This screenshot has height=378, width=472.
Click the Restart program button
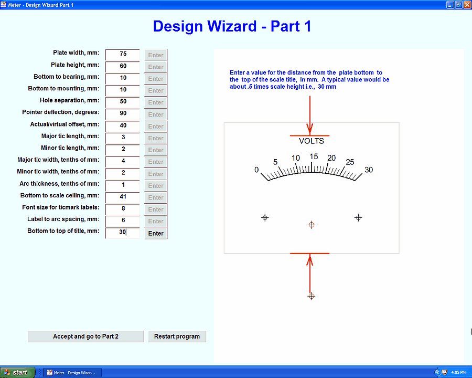point(177,337)
